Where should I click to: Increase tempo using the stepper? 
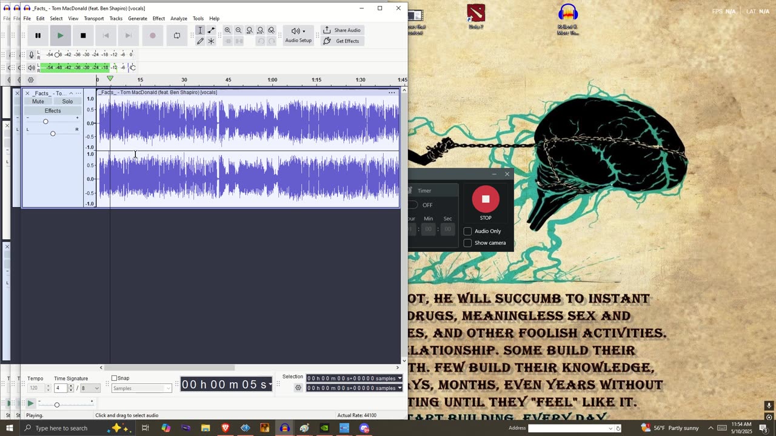[x=48, y=386]
